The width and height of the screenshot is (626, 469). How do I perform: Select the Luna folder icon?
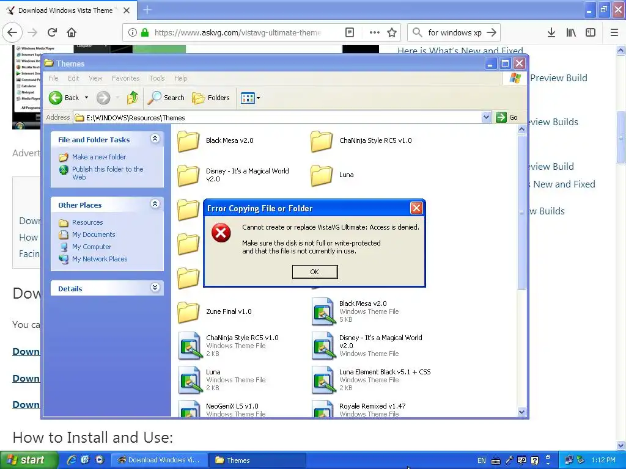tap(322, 175)
